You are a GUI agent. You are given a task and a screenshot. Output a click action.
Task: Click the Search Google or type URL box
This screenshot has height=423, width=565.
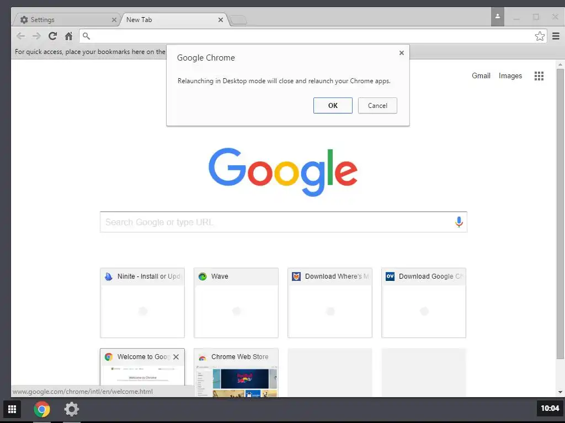tap(283, 222)
